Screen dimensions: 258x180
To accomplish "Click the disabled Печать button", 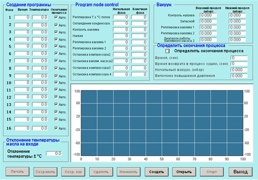I will coord(17,172).
